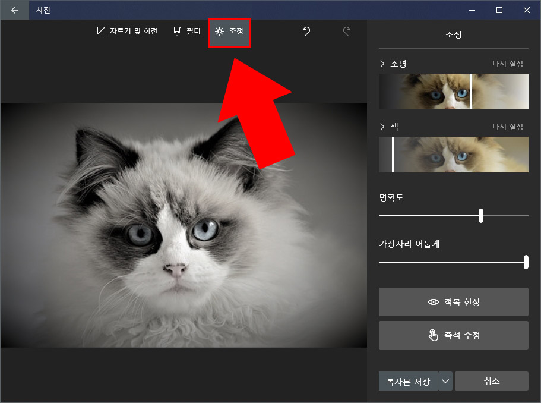Click the save copy (복사본 저장) button
This screenshot has width=541, height=403.
[x=407, y=381]
